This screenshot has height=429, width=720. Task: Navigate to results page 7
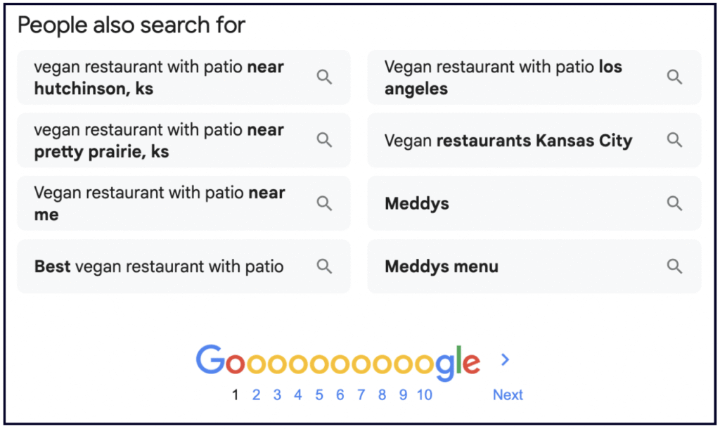coord(361,395)
